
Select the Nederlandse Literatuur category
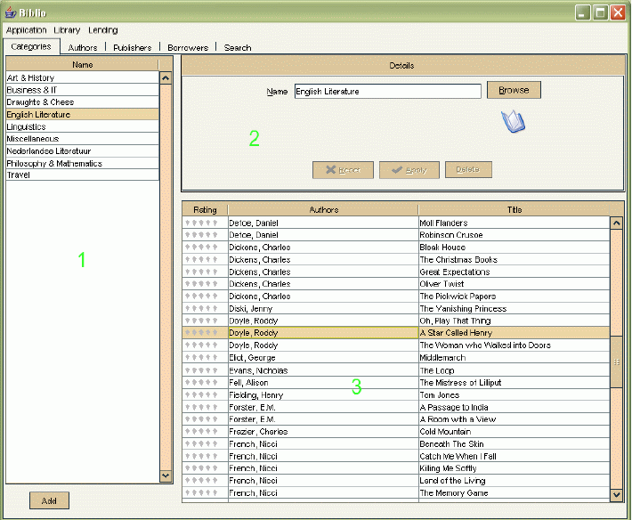coord(83,150)
